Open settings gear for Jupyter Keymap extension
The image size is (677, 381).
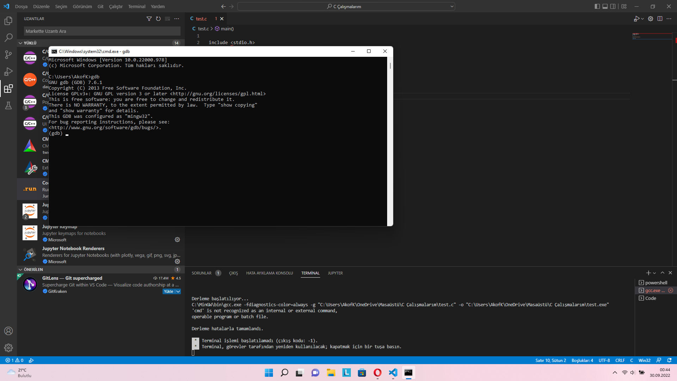tap(177, 240)
